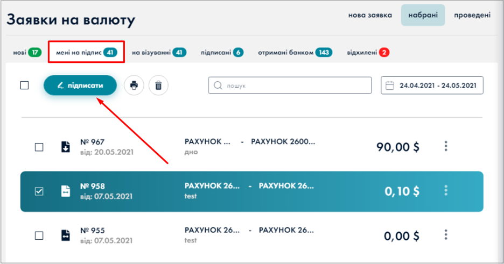The height and width of the screenshot is (264, 504).
Task: Click document icon for request № 967
Action: (x=65, y=147)
